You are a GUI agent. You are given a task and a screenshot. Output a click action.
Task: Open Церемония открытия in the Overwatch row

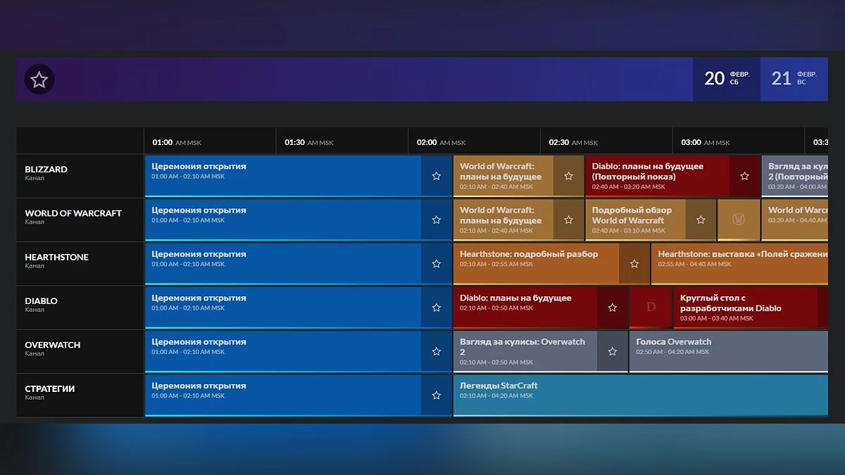[283, 351]
